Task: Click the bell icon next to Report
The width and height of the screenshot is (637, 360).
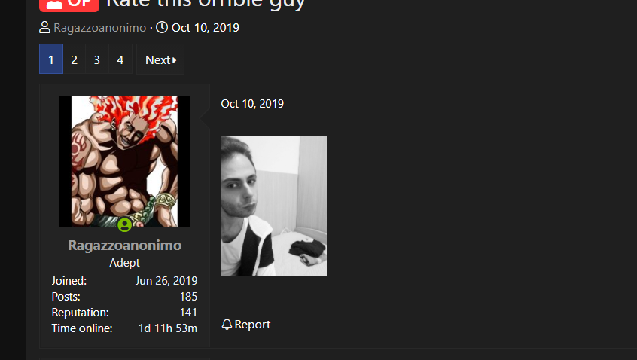Action: pyautogui.click(x=227, y=325)
